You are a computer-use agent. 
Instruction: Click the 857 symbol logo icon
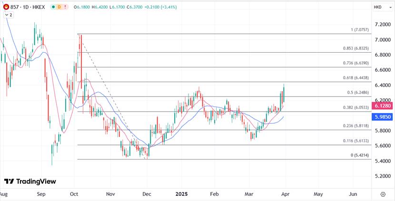point(6,8)
